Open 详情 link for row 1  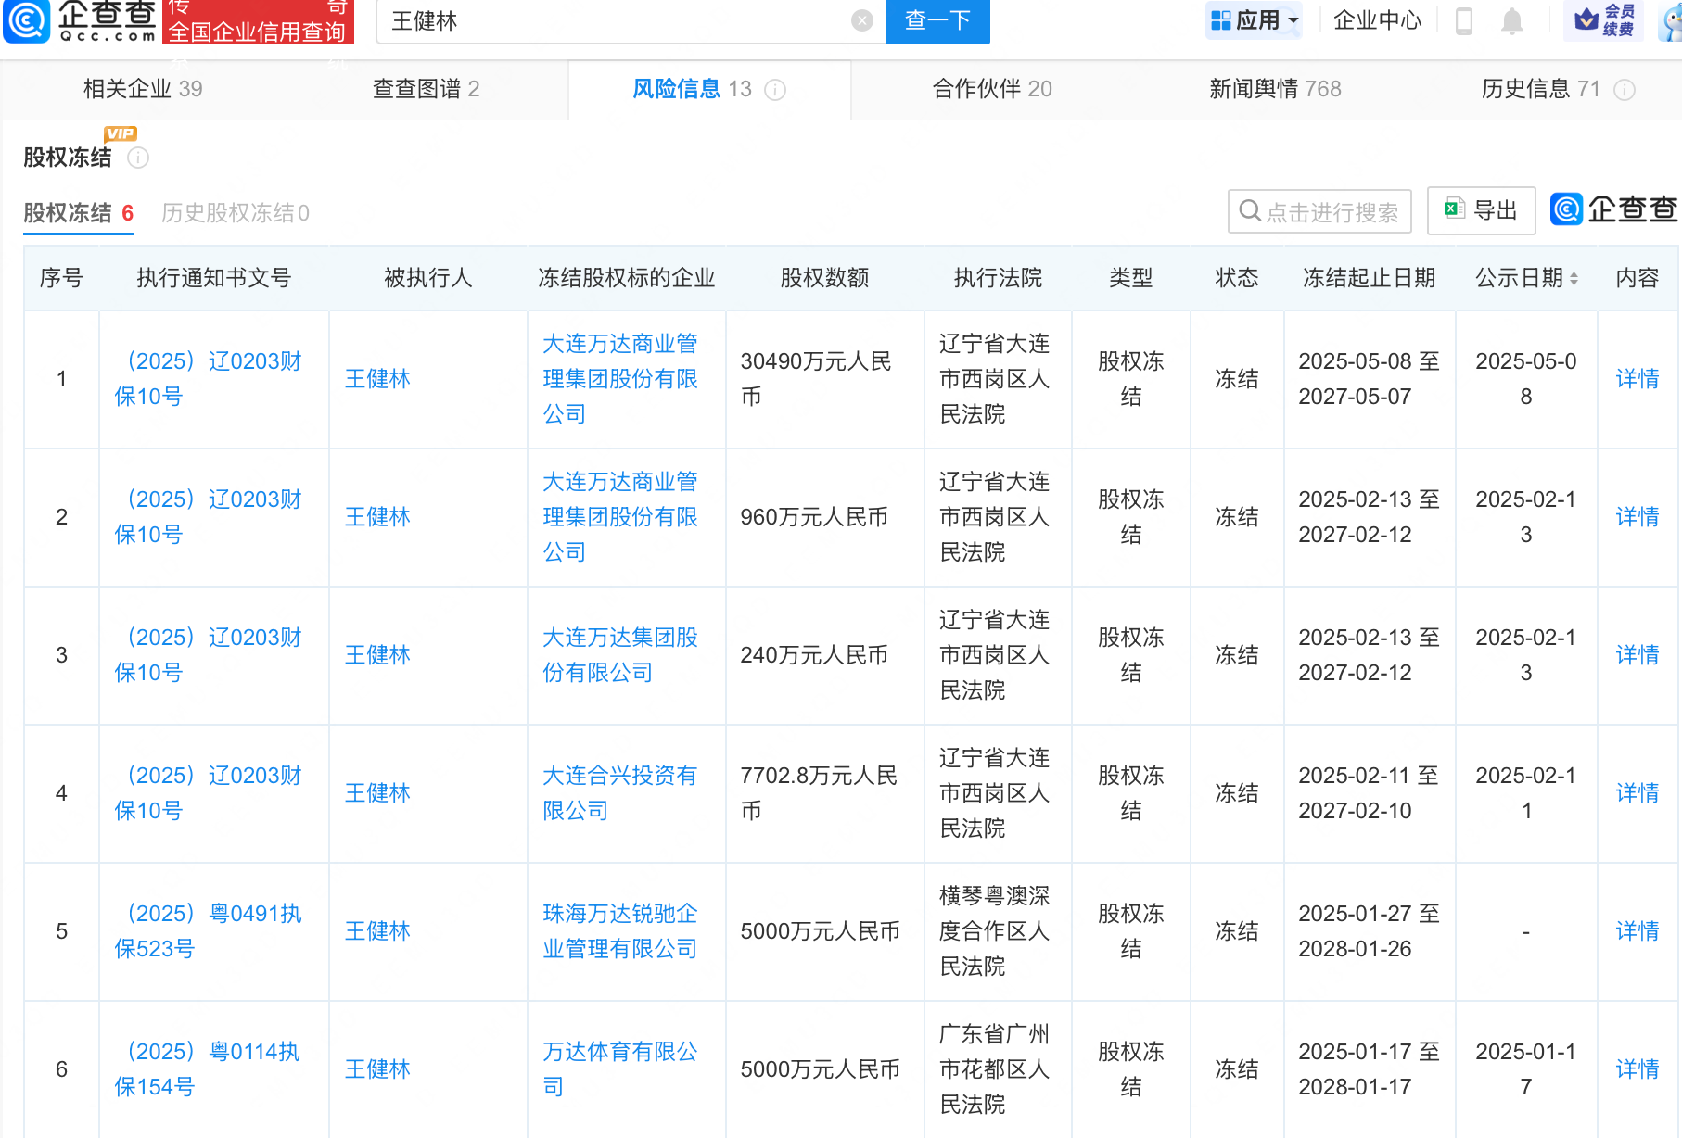1637,379
